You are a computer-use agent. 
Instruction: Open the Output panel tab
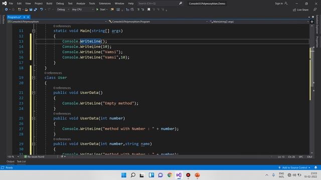click(11, 161)
